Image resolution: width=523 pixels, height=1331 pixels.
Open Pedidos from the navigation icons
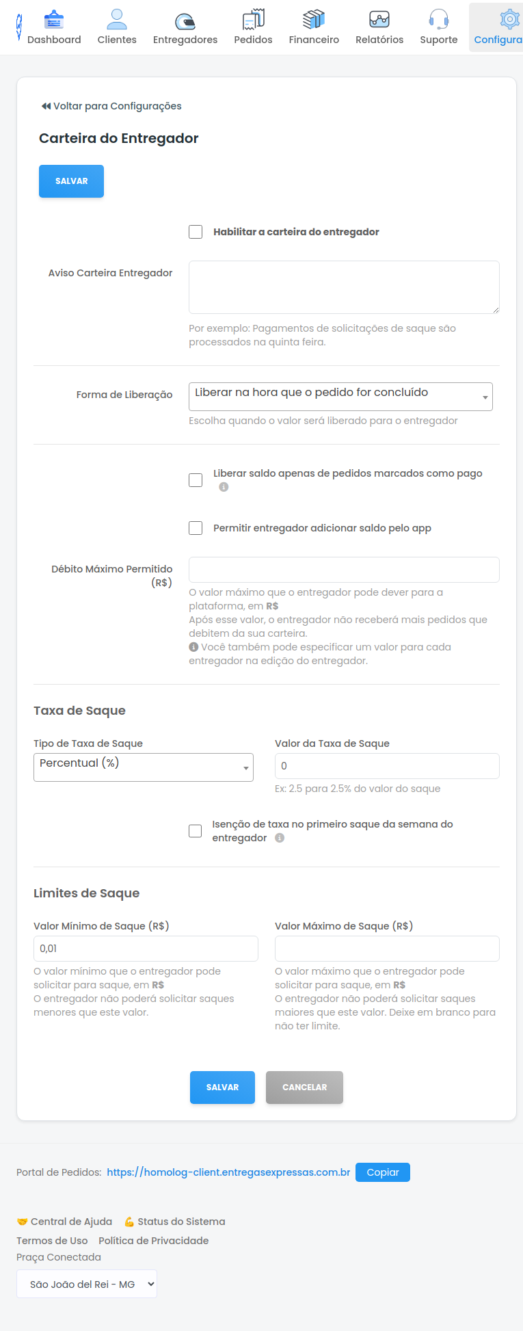(x=253, y=21)
